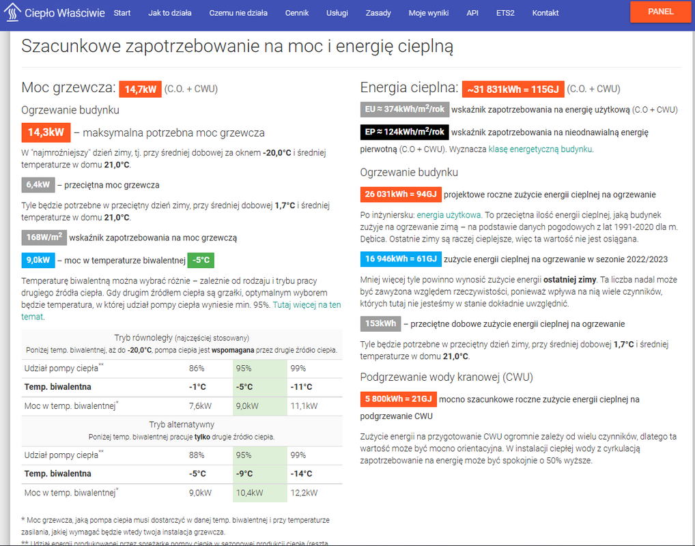This screenshot has width=695, height=546.
Task: Open the Start menu item
Action: 122,13
